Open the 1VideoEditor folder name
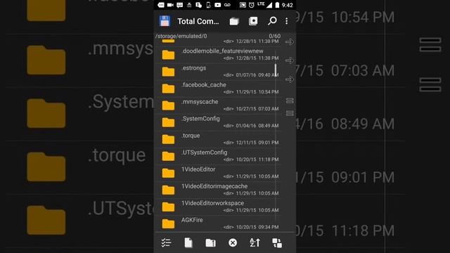The height and width of the screenshot is (253, 450). click(x=198, y=169)
